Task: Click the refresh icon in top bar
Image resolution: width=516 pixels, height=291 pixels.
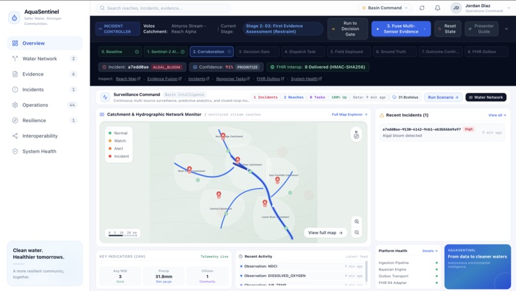Action: click(422, 8)
